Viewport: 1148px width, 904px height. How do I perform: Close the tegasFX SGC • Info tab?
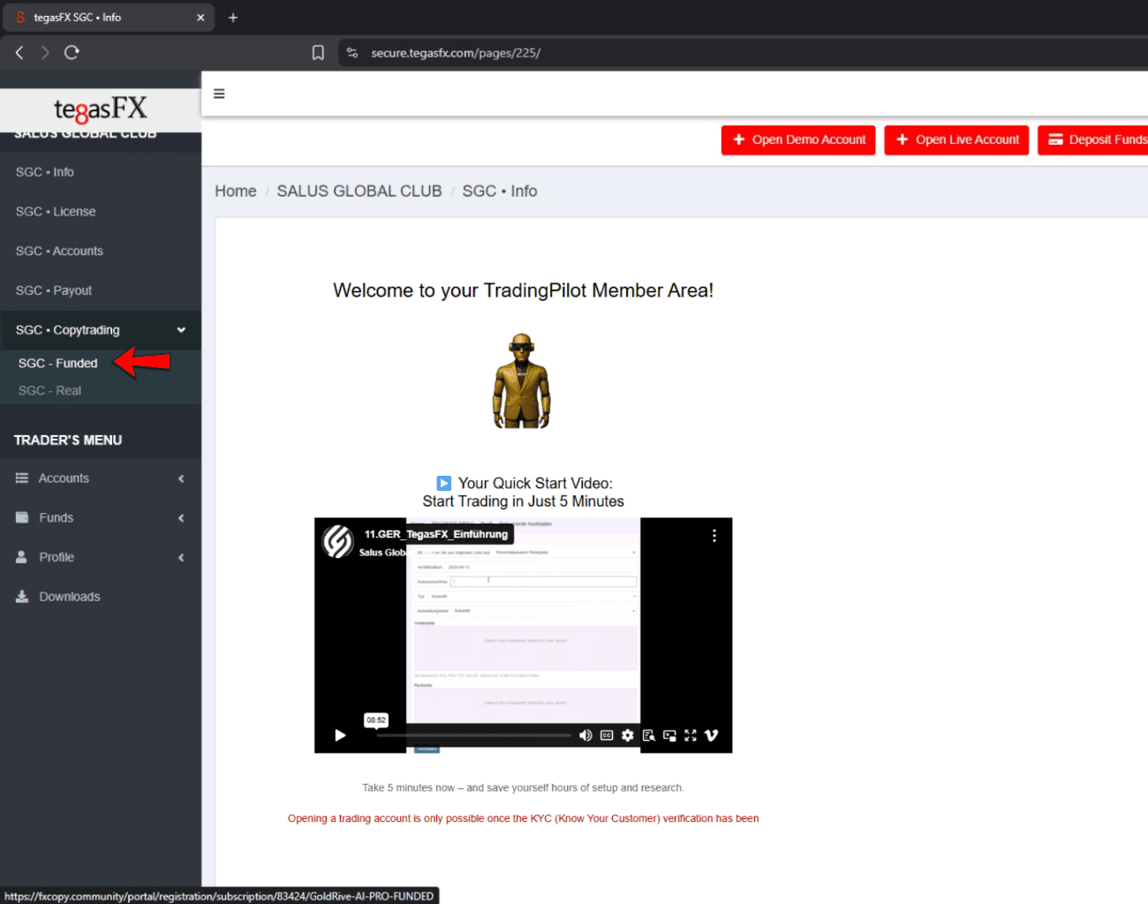(x=200, y=18)
